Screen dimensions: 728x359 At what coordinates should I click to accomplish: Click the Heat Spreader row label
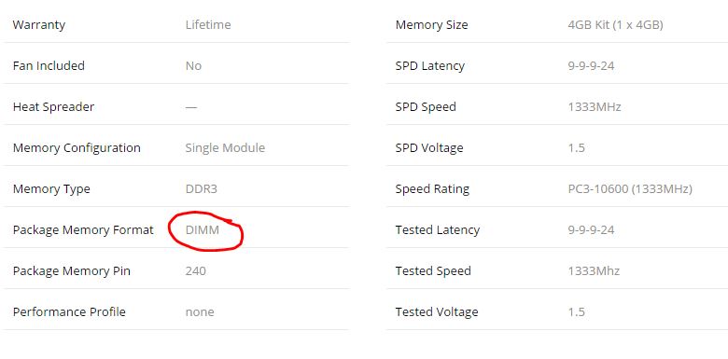pyautogui.click(x=53, y=106)
